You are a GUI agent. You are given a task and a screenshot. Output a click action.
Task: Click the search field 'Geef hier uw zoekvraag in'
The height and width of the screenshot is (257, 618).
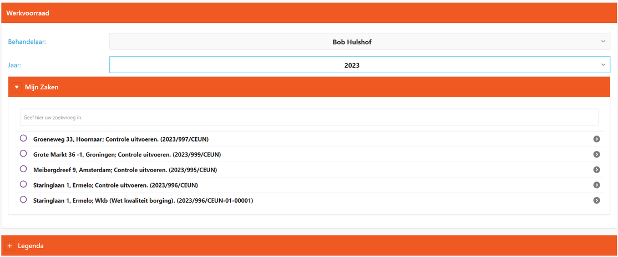308,118
